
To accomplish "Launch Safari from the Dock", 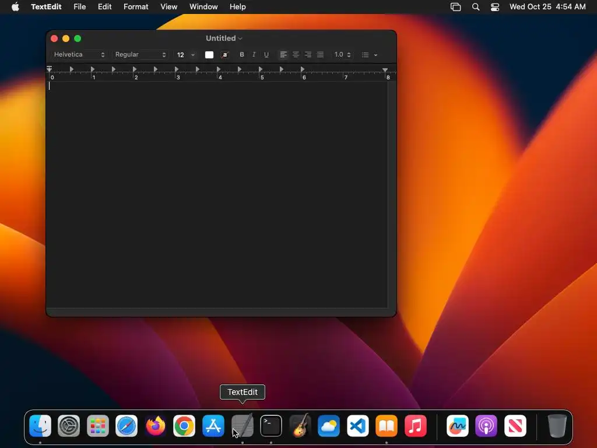I will pyautogui.click(x=127, y=426).
